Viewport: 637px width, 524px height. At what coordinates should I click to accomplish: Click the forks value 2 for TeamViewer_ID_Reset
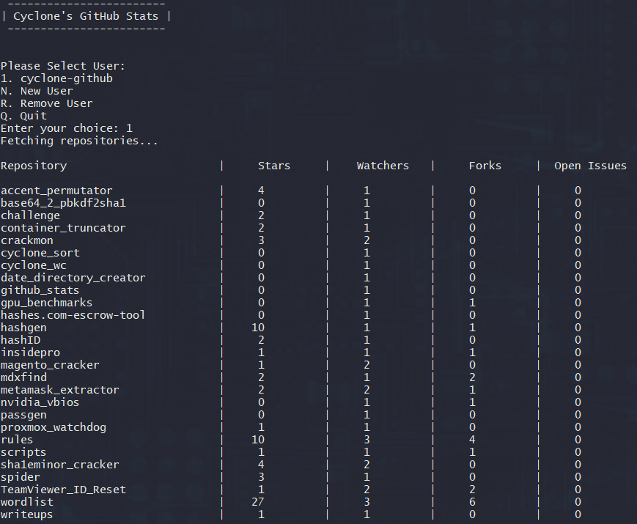pos(472,490)
